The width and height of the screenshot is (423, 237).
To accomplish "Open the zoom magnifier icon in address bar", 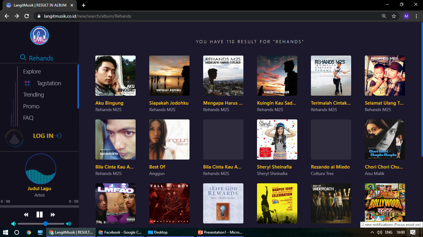I will point(384,16).
